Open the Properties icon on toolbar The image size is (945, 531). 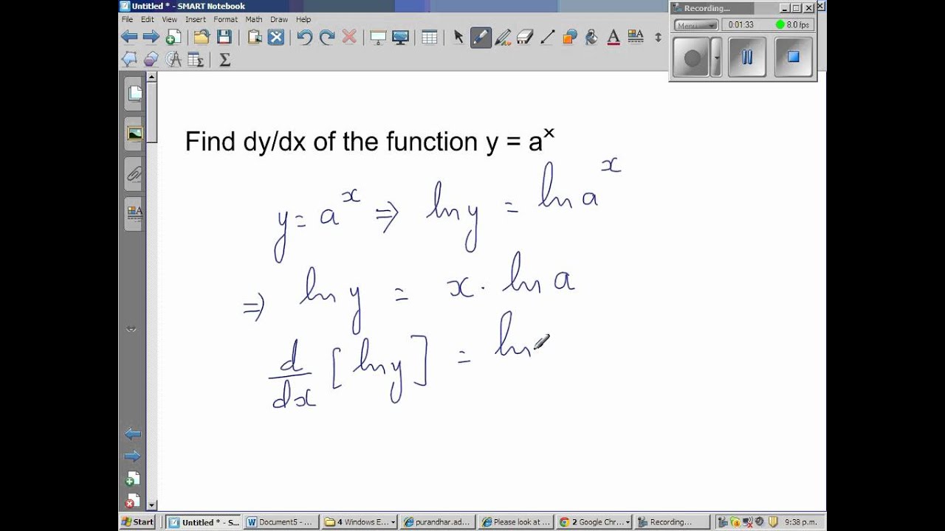pyautogui.click(x=635, y=35)
